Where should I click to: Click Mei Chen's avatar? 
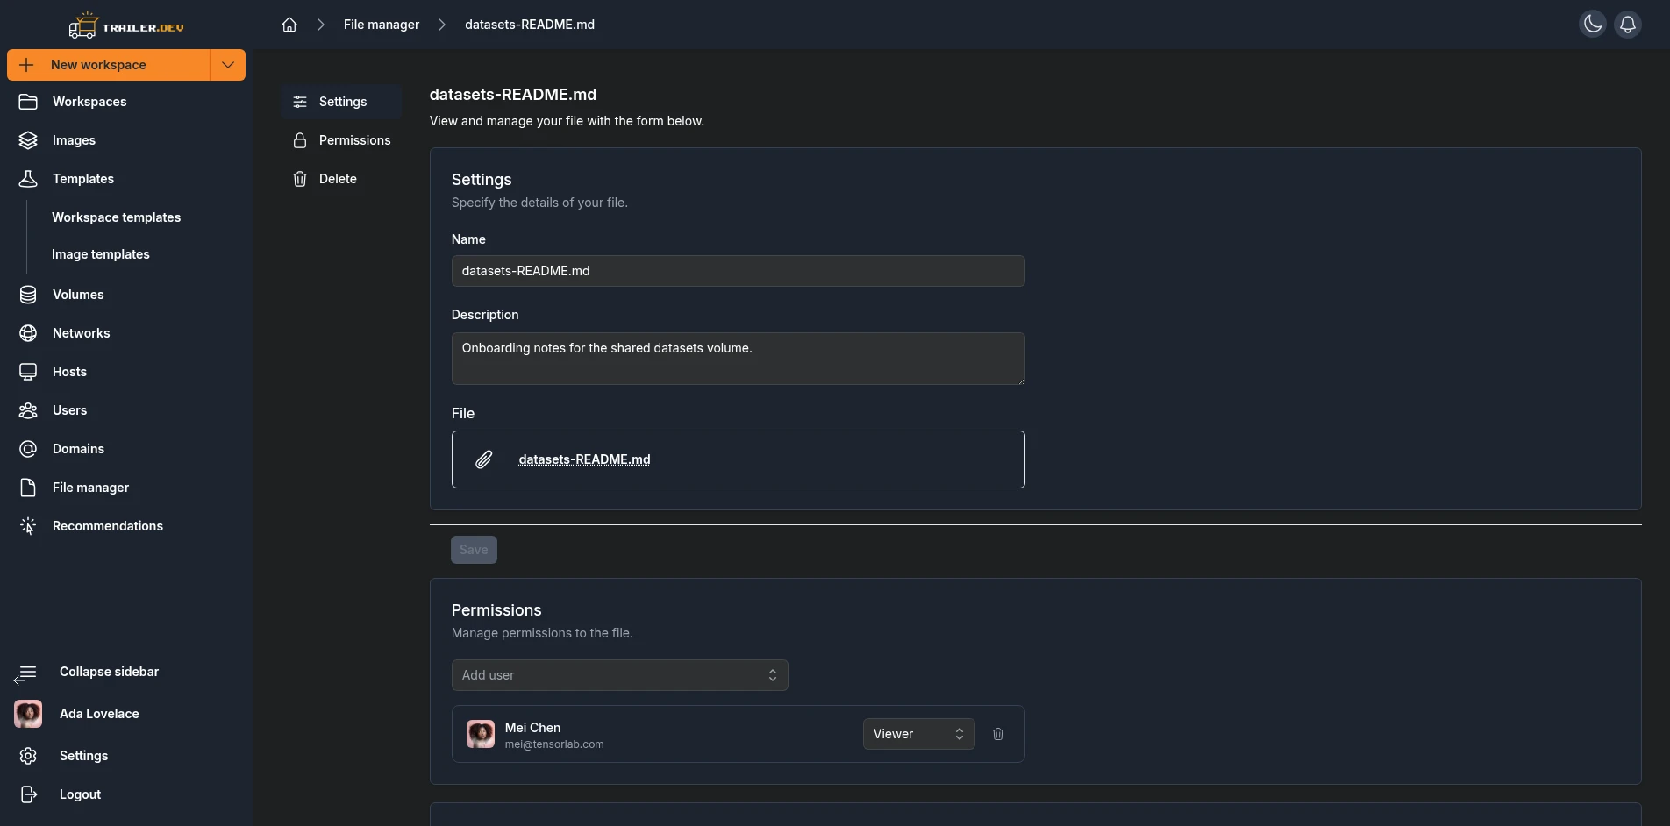click(x=481, y=734)
